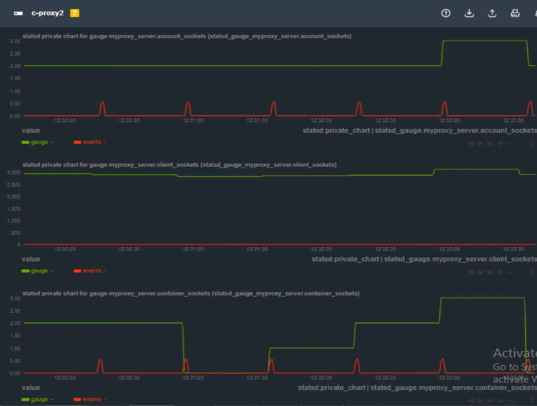Click the container_sockets chart title
The image size is (537, 406).
191,293
